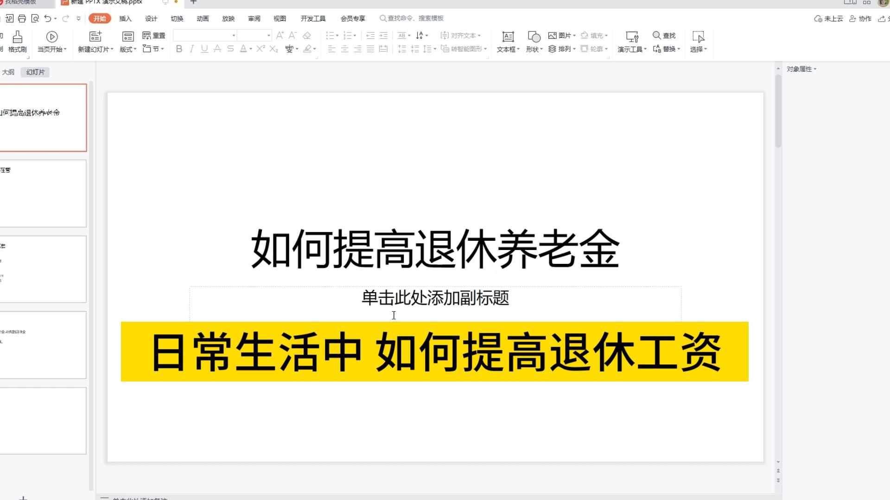The height and width of the screenshot is (500, 890).
Task: Switch to the 插入 ribbon tab
Action: pyautogui.click(x=125, y=19)
